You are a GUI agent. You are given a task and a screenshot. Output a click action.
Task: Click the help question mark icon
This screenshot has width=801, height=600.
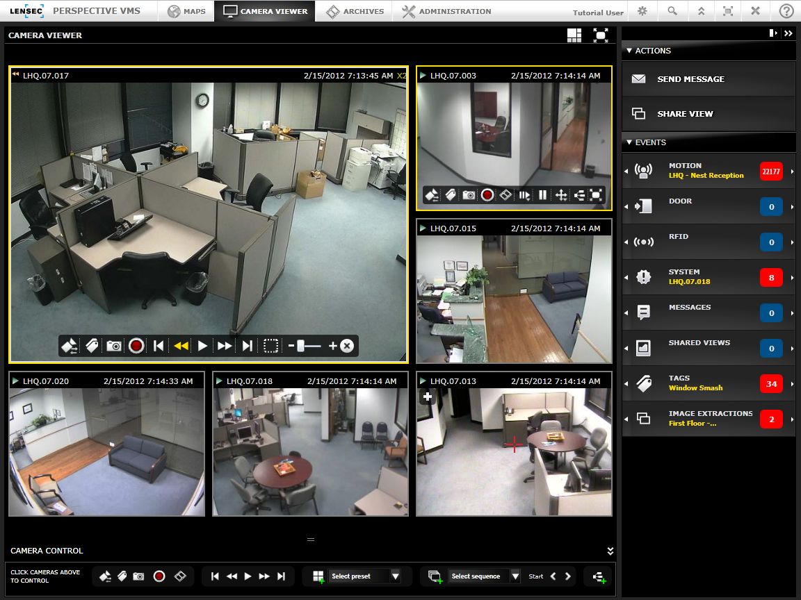(x=786, y=11)
